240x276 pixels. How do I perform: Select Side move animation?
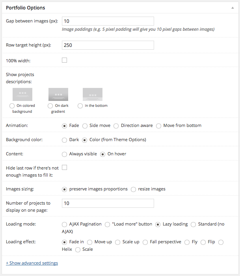pyautogui.click(x=85, y=126)
